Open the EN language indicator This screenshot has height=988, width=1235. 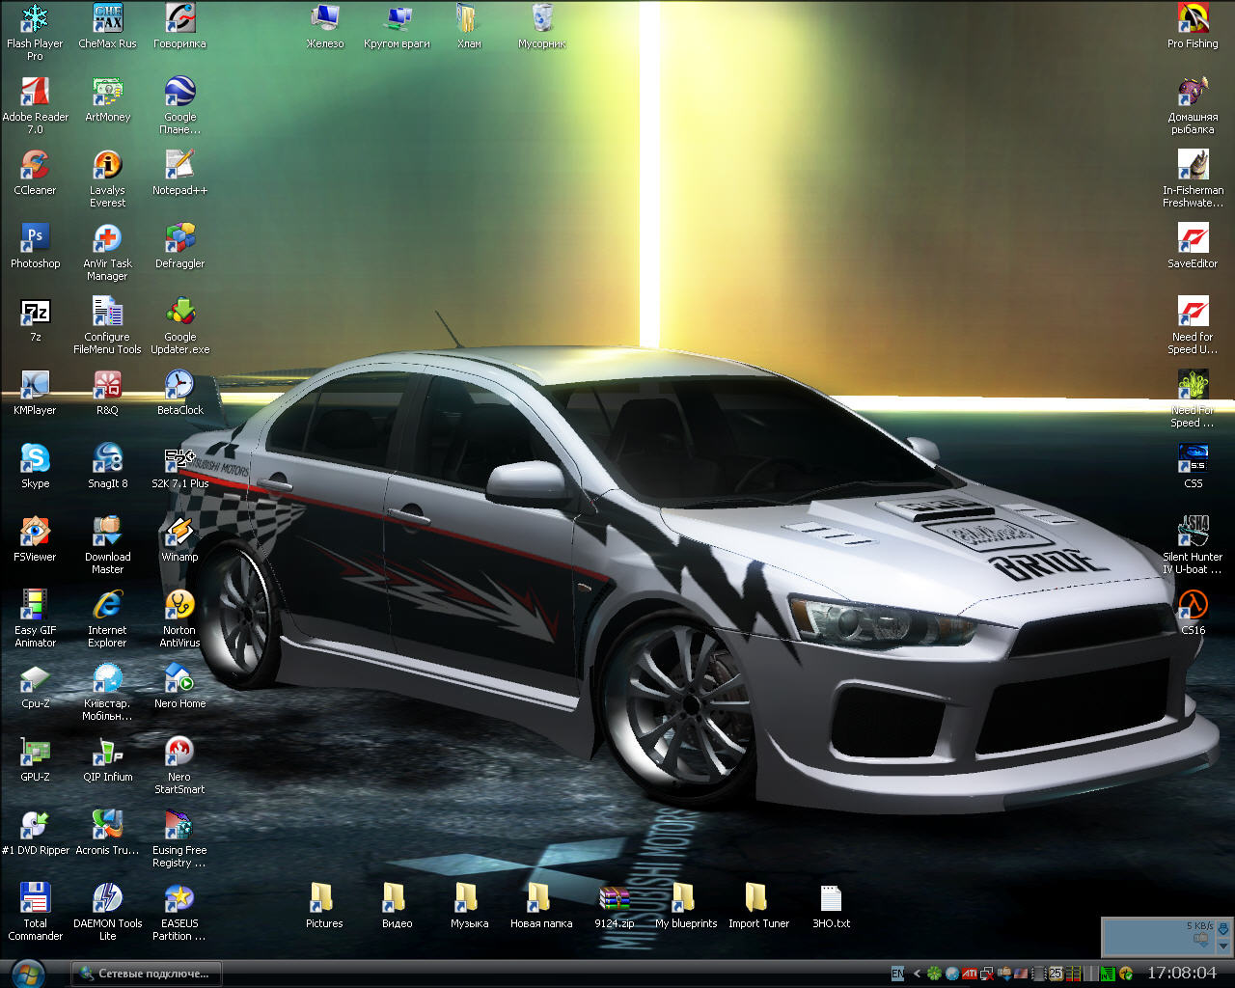click(898, 974)
